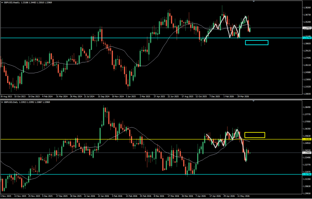Screen dimensions: 312x199
Task: Click the 1.36730 price axis label
Action: coord(307,15)
